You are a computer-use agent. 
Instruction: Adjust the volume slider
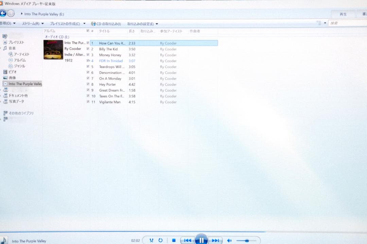coord(246,241)
